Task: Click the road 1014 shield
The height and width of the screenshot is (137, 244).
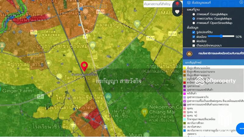Action: (172, 34)
